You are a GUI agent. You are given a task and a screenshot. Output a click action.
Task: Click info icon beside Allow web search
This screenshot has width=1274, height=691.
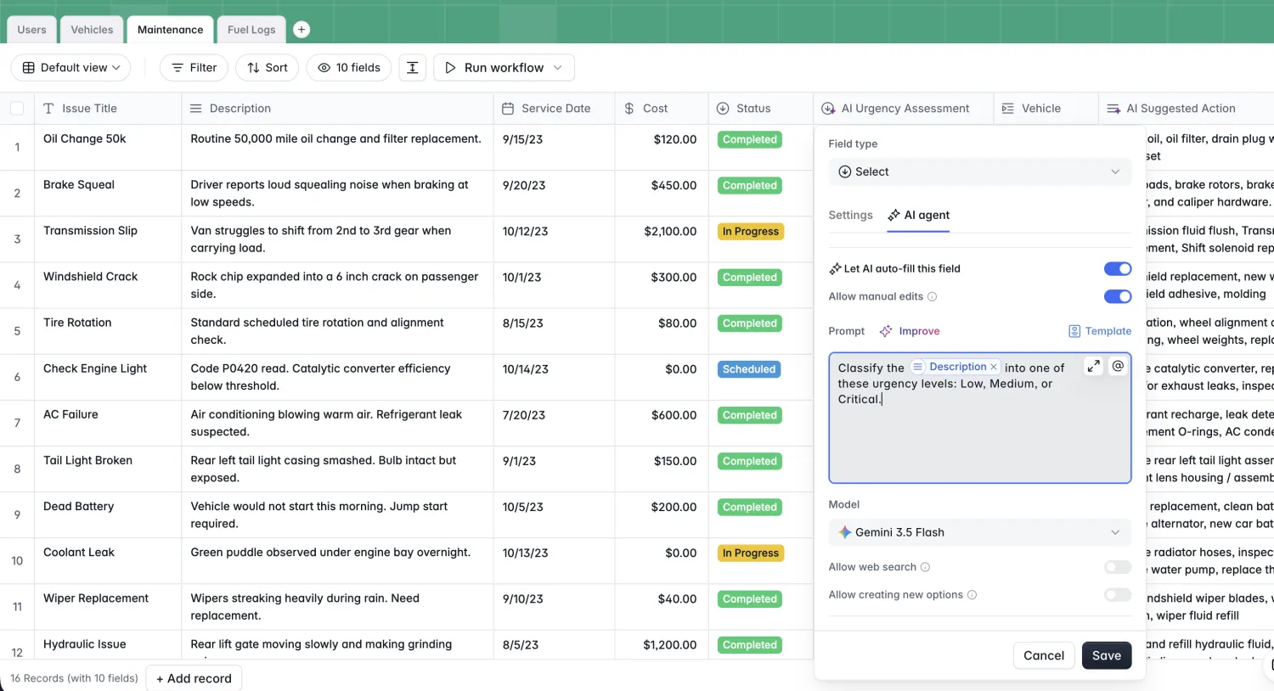point(925,567)
